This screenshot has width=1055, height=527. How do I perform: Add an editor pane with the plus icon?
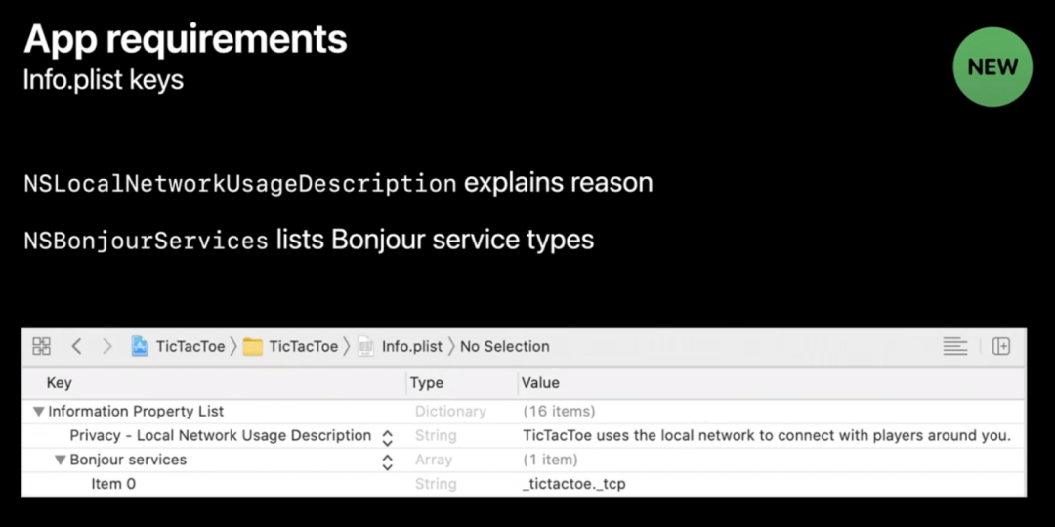click(1001, 347)
